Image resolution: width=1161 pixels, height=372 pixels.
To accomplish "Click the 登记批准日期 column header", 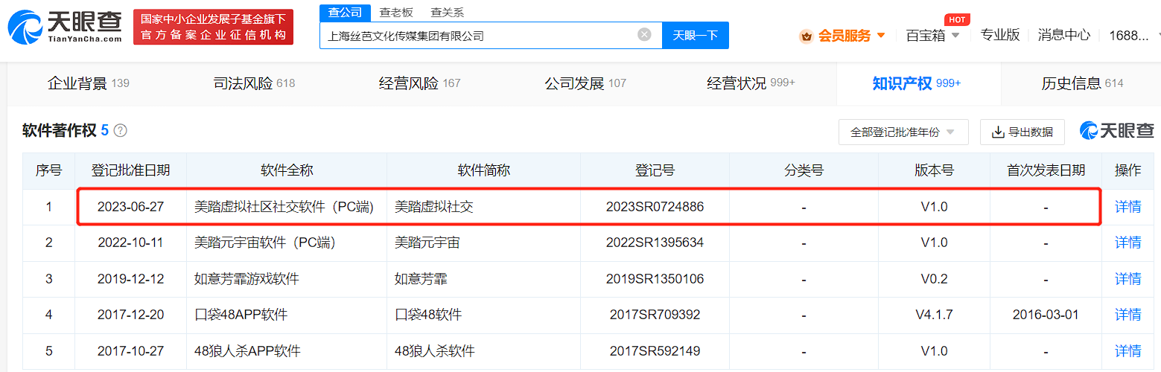I will pos(130,170).
